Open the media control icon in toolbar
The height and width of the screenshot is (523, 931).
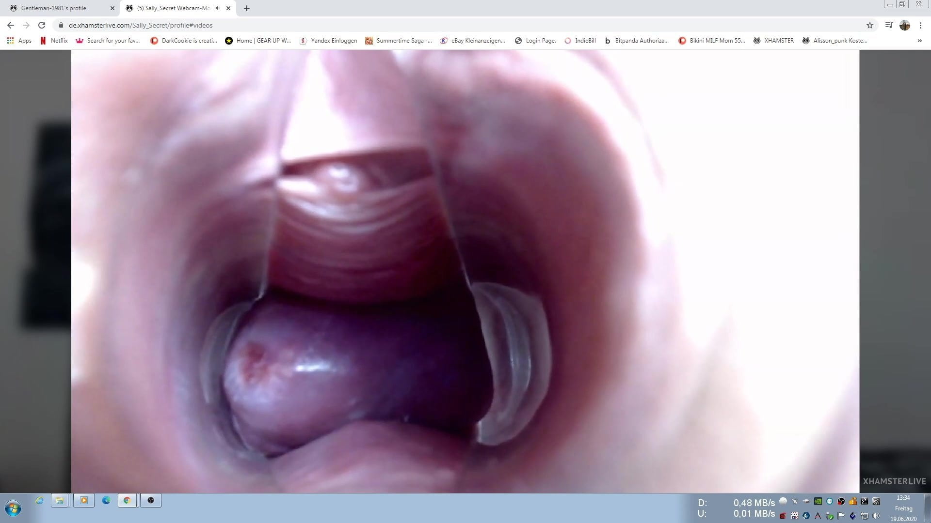click(889, 25)
